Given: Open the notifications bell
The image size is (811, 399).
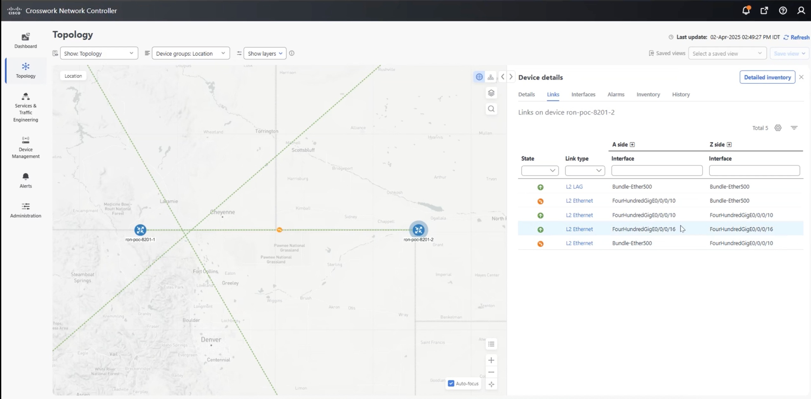Looking at the screenshot, I should coord(746,10).
